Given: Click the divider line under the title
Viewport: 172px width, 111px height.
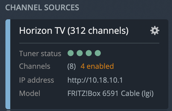Looking at the screenshot, I should 89,43.
